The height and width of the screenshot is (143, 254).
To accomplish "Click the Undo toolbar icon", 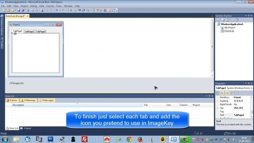I will tap(57, 10).
